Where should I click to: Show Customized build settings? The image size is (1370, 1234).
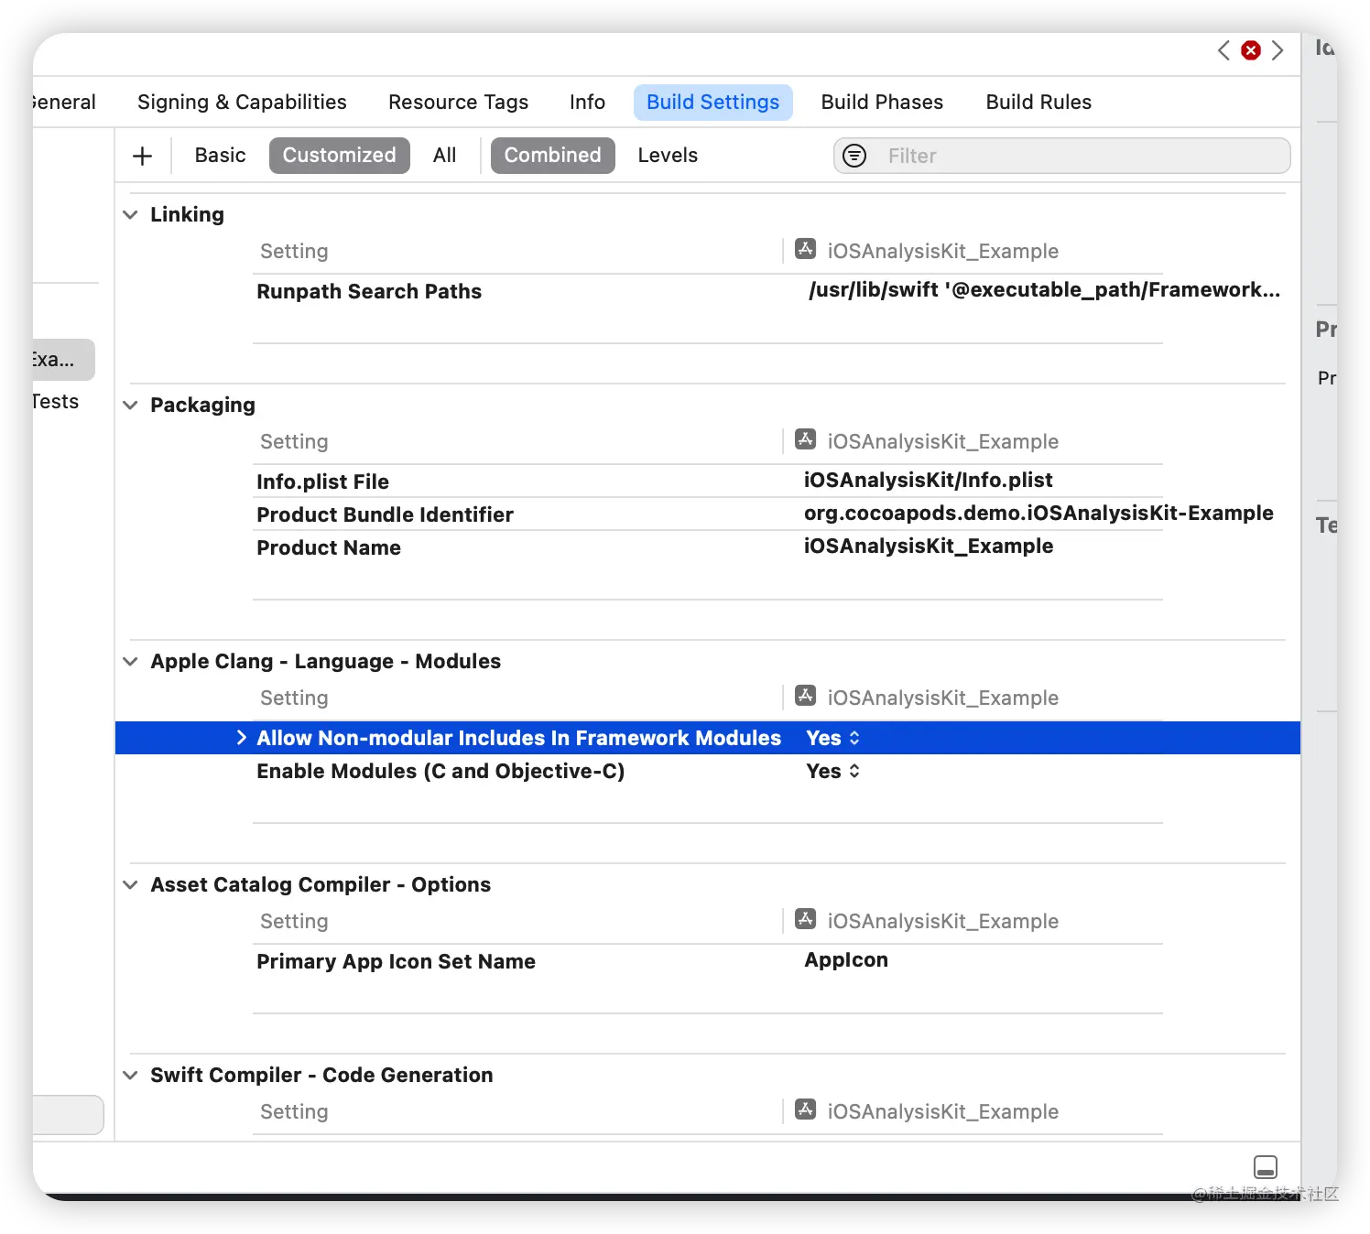(339, 156)
